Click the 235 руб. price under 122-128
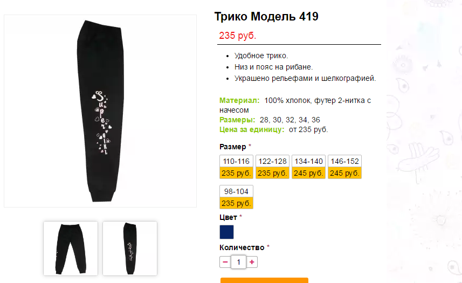This screenshot has height=283, width=462. 273,173
